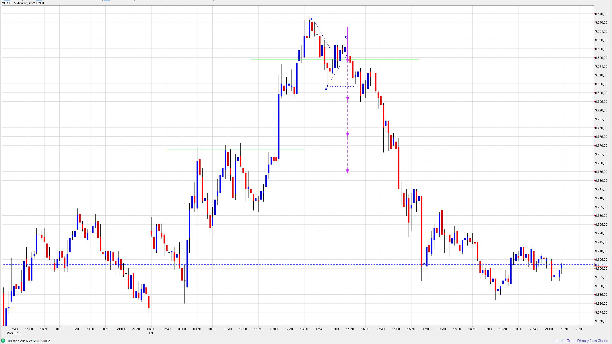This screenshot has width=612, height=344.
Task: Click the 9.845,00 price axis label
Action: (x=601, y=14)
